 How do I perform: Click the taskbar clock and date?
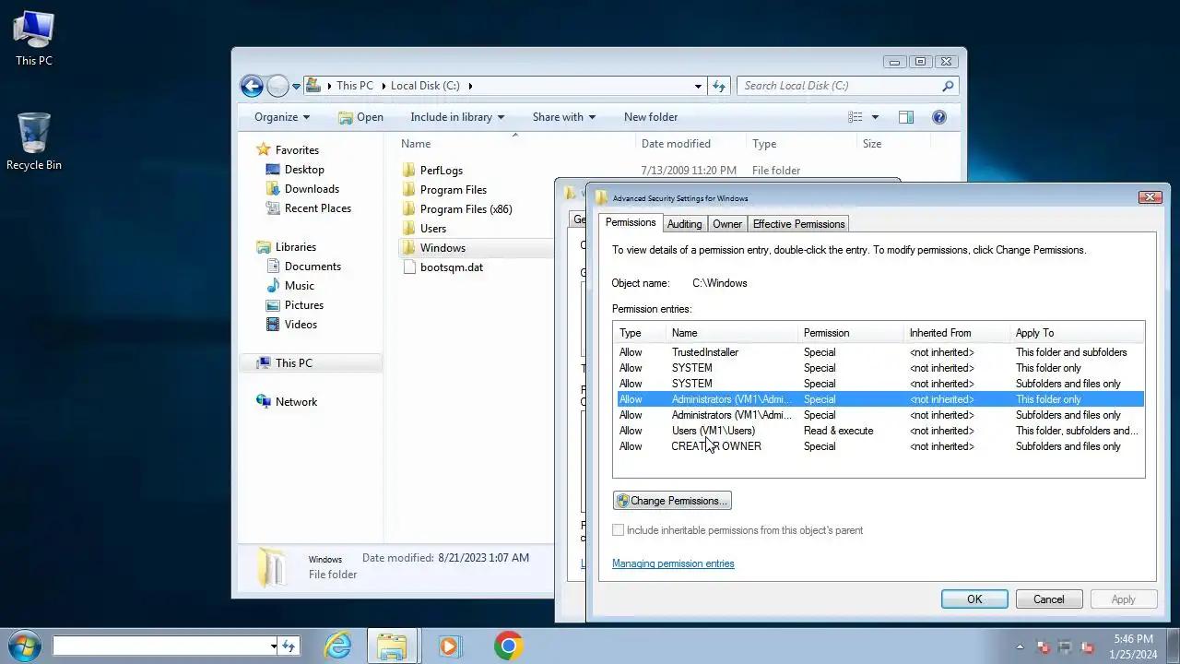[x=1133, y=646]
